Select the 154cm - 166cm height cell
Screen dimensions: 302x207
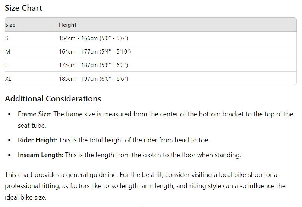pyautogui.click(x=93, y=38)
